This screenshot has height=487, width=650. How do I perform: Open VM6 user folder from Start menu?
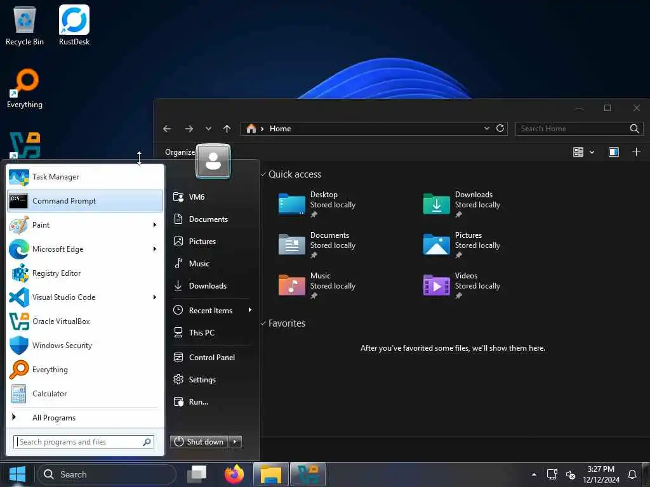pos(211,197)
